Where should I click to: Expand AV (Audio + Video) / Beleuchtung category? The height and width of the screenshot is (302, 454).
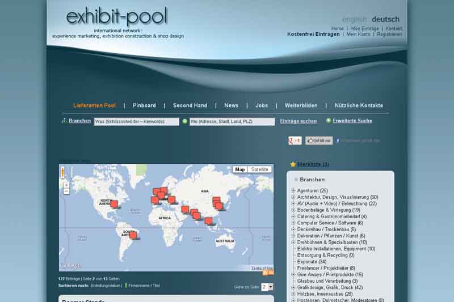tap(293, 203)
